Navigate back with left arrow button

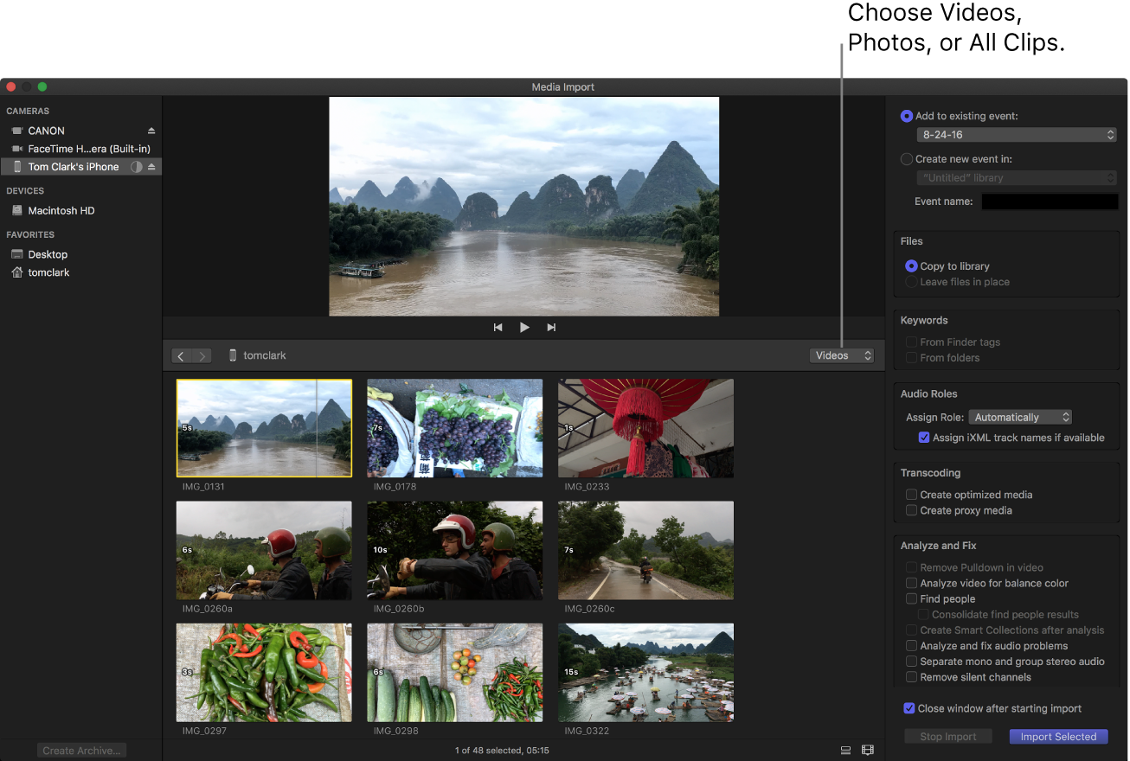[x=181, y=356]
